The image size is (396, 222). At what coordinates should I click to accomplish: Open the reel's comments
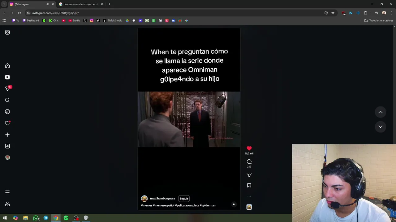(x=249, y=162)
